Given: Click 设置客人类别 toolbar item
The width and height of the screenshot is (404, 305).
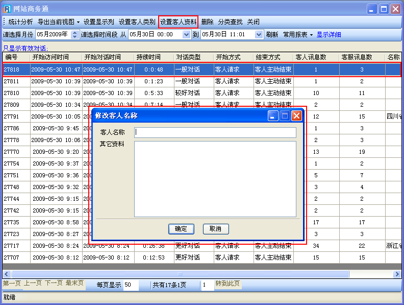Looking at the screenshot, I should [x=137, y=22].
